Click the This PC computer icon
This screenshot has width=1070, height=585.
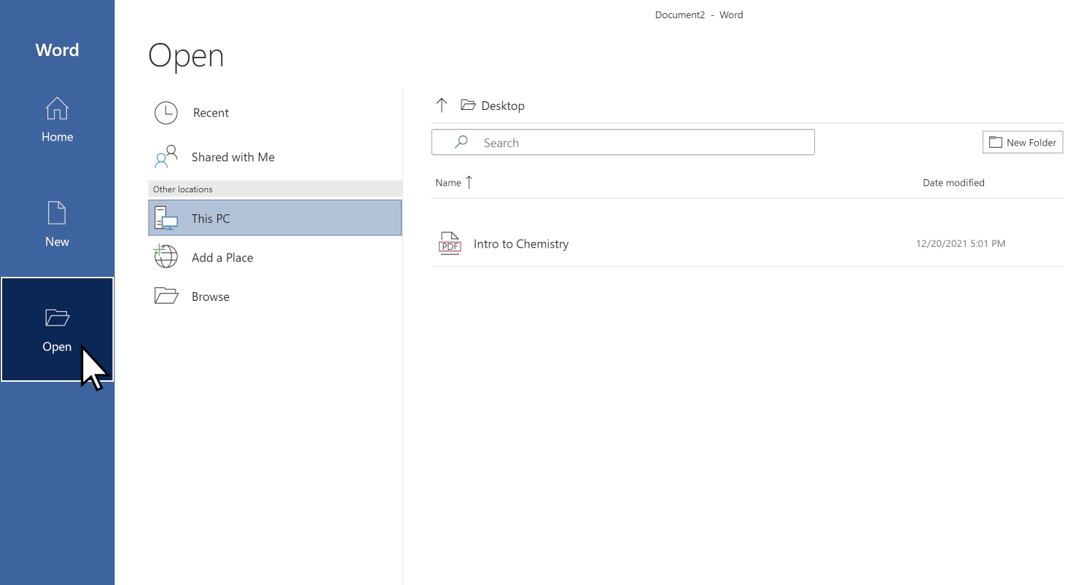tap(166, 218)
